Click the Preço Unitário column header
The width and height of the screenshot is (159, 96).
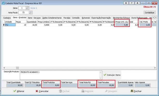[44, 22]
